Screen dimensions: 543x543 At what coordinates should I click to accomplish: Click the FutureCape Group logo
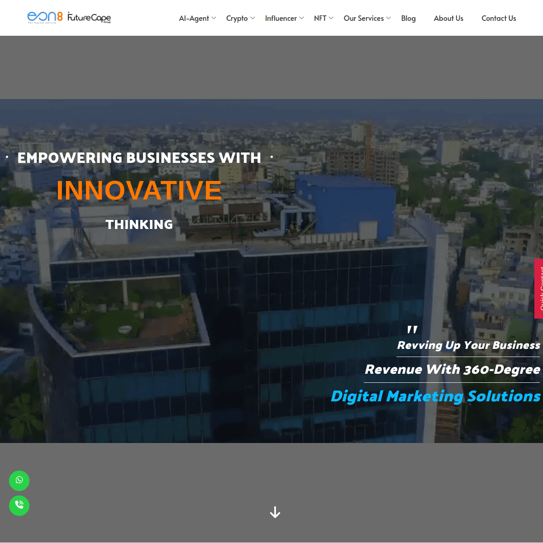[89, 18]
